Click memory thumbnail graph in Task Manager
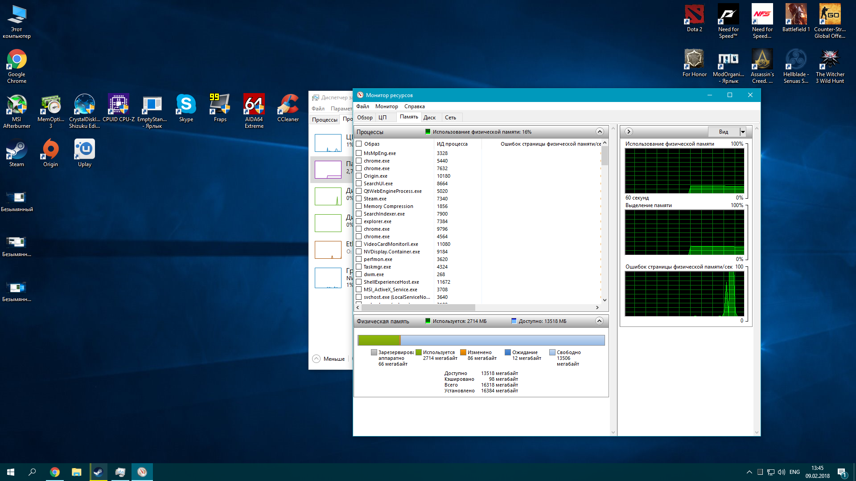 (x=328, y=170)
